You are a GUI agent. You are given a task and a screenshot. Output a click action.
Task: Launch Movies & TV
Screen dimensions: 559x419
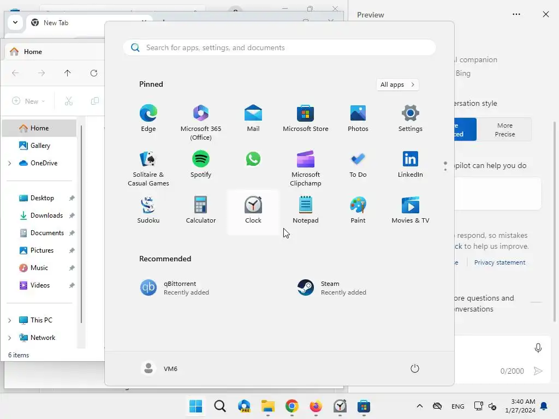(x=411, y=210)
